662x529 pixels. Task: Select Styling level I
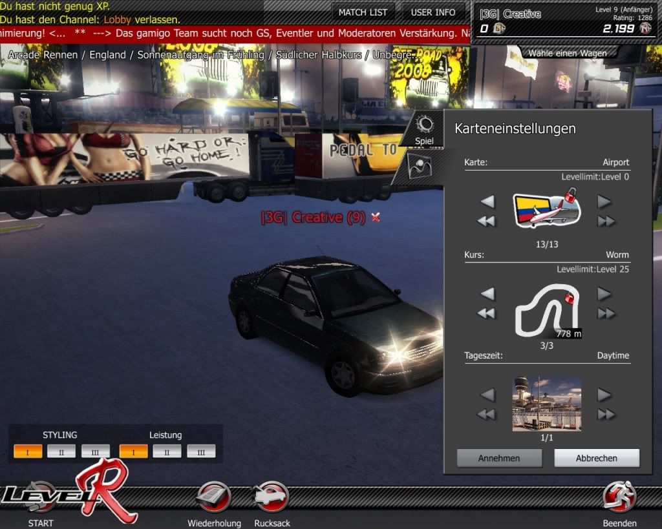tap(28, 451)
